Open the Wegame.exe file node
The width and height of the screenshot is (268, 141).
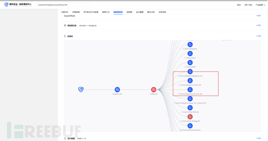(190, 71)
